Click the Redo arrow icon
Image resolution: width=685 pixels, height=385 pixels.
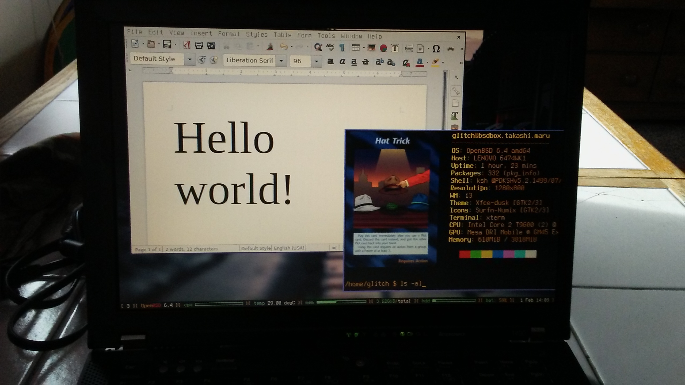(299, 47)
